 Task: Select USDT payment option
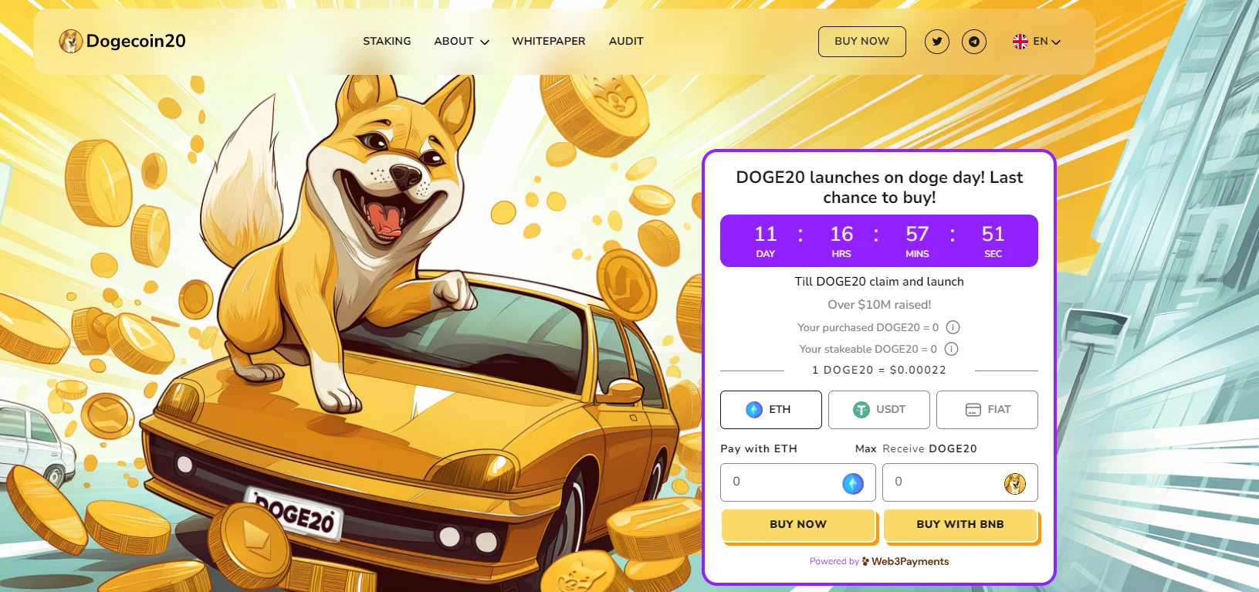tap(879, 410)
